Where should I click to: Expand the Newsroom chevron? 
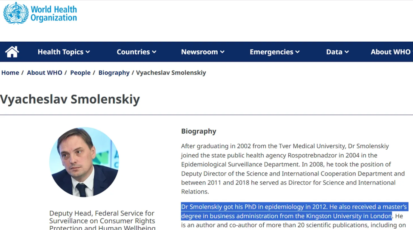click(x=222, y=52)
